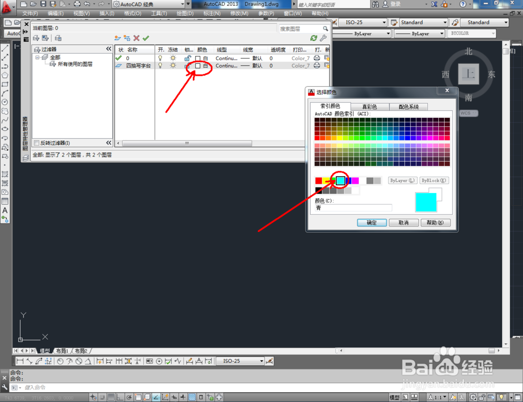This screenshot has height=402, width=523.
Task: Click the Plot printer icon in title bar
Action: coord(77,4)
